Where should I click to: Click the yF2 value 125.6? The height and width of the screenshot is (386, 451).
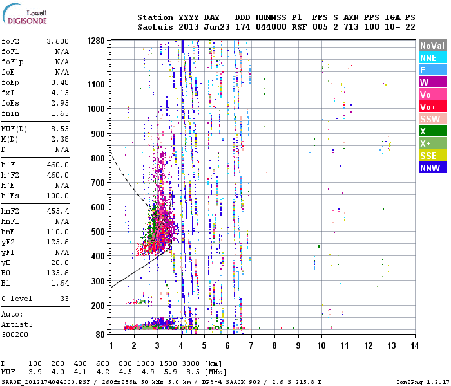[x=58, y=242]
